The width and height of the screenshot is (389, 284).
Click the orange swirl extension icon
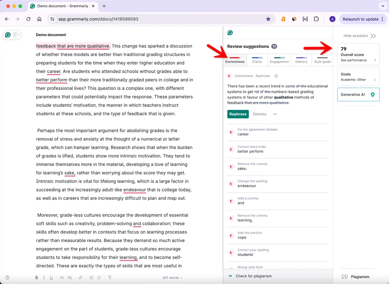(294, 19)
